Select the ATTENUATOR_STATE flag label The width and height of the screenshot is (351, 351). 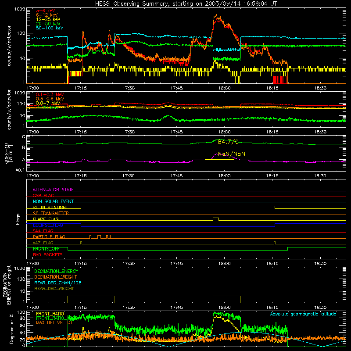53,190
